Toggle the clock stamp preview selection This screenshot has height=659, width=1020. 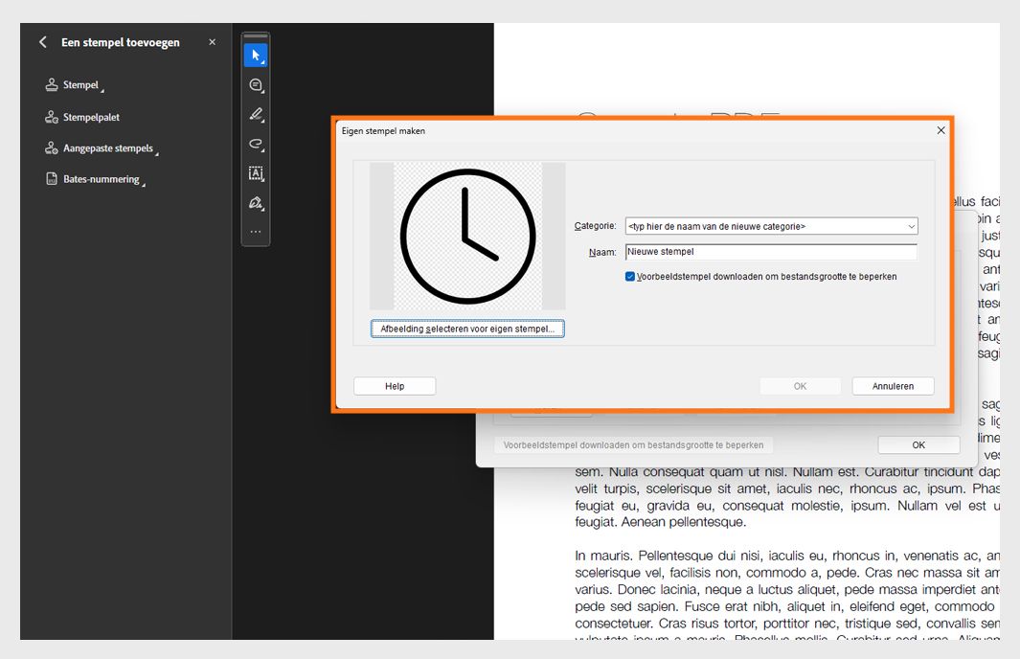coord(466,237)
